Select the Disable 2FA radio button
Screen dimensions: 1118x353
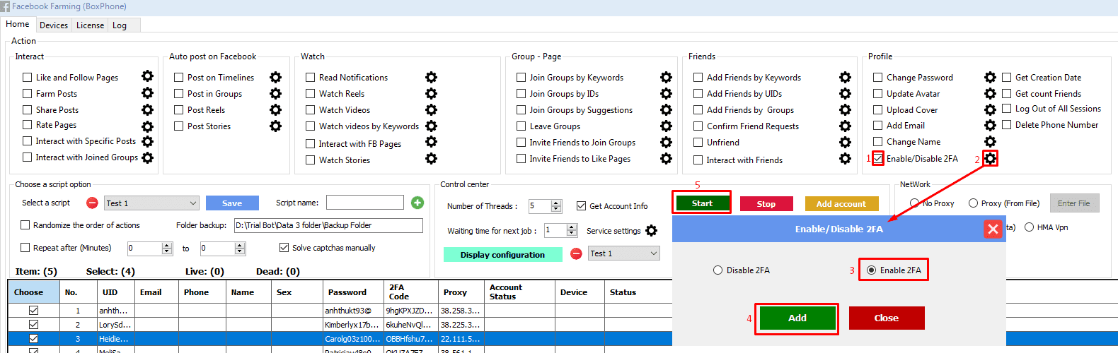(x=718, y=270)
